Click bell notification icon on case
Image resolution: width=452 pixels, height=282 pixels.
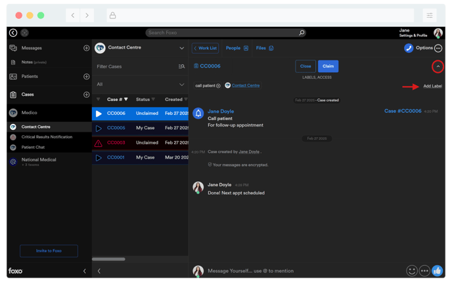tap(198, 113)
